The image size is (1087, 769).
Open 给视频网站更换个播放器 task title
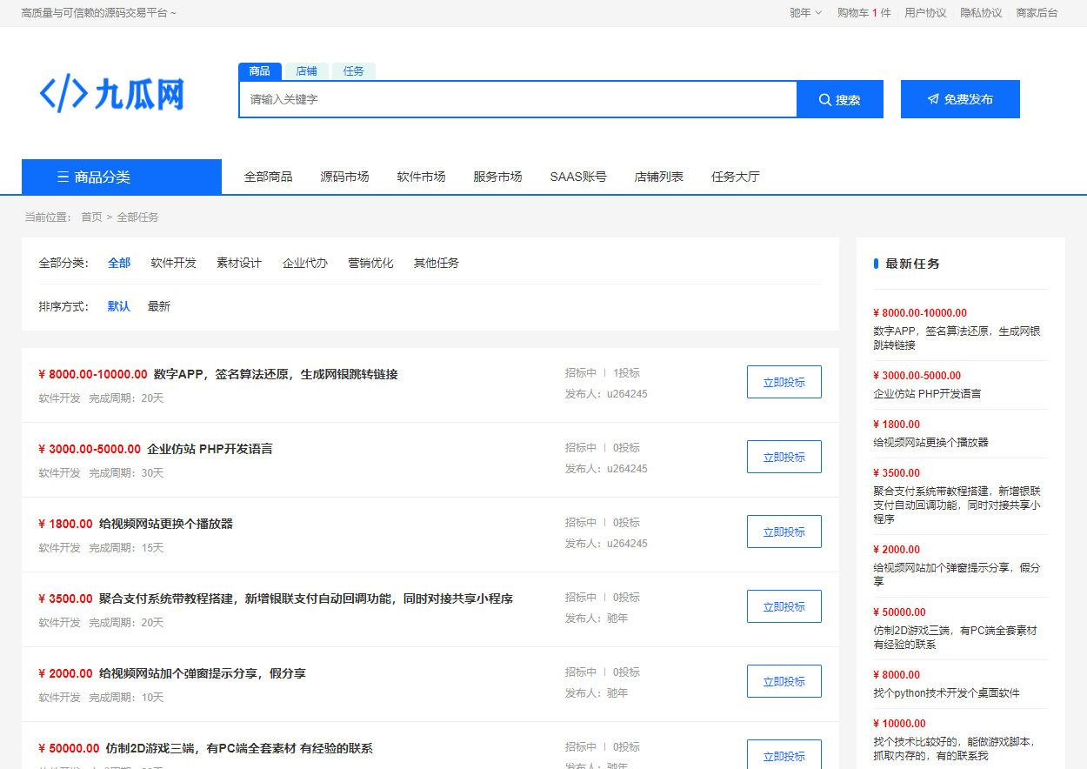coord(166,524)
